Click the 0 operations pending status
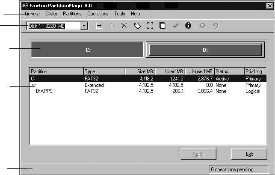Image resolution: width=275 pixels, height=175 pixels. 239,169
